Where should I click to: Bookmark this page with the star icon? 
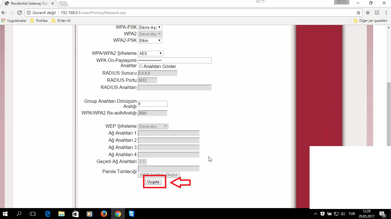[358, 13]
